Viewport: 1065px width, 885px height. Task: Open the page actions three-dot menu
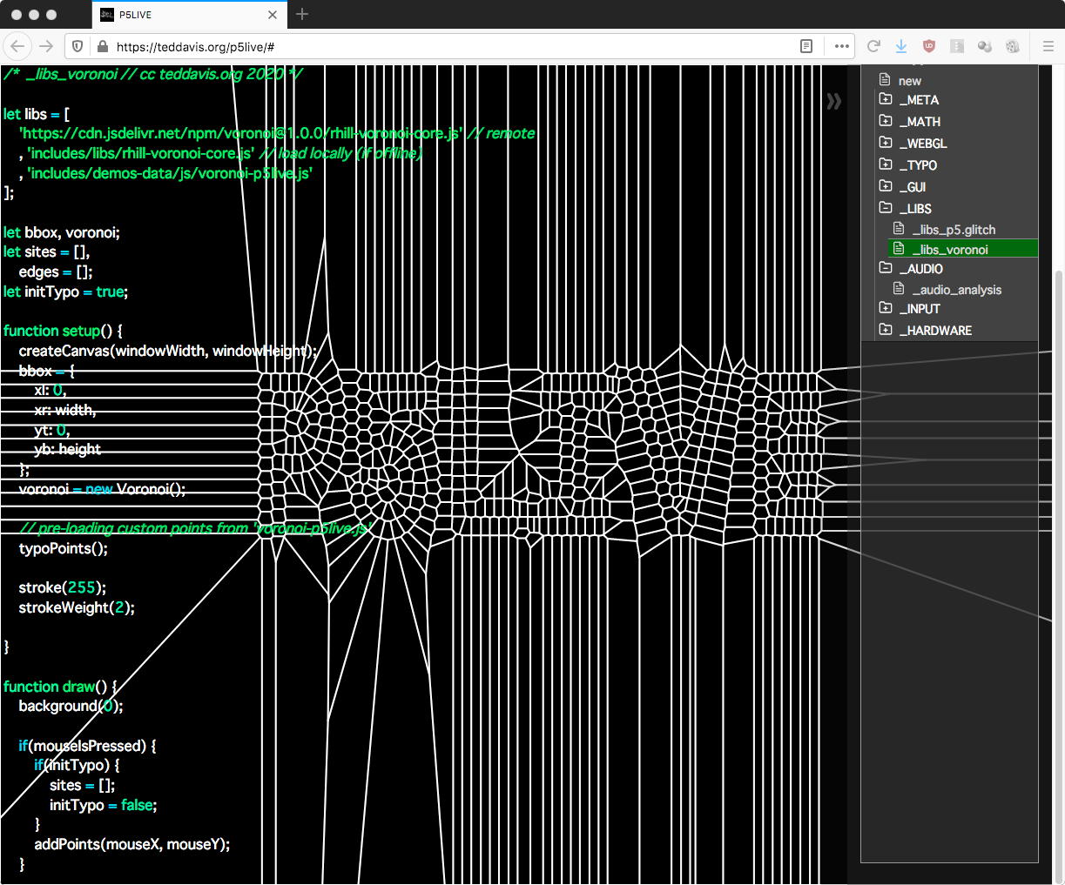(841, 46)
